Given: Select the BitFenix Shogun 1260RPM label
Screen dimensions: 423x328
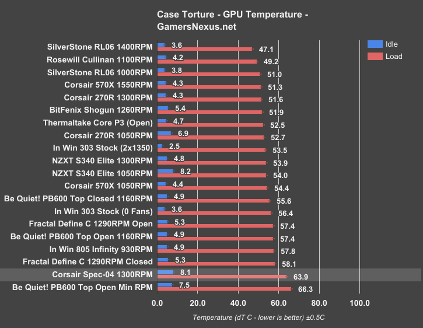Looking at the screenshot, I should tap(102, 110).
